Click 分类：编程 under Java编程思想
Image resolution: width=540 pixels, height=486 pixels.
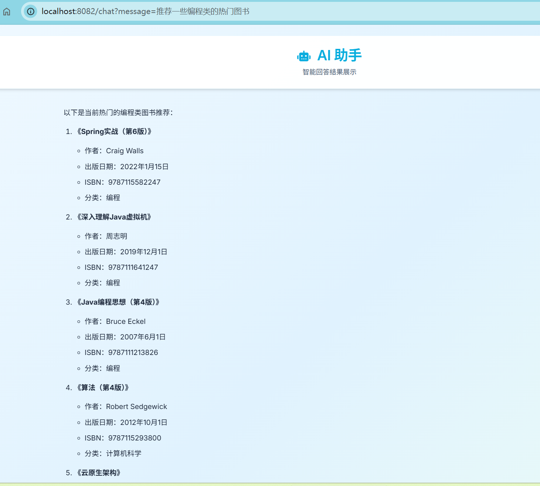(x=102, y=368)
